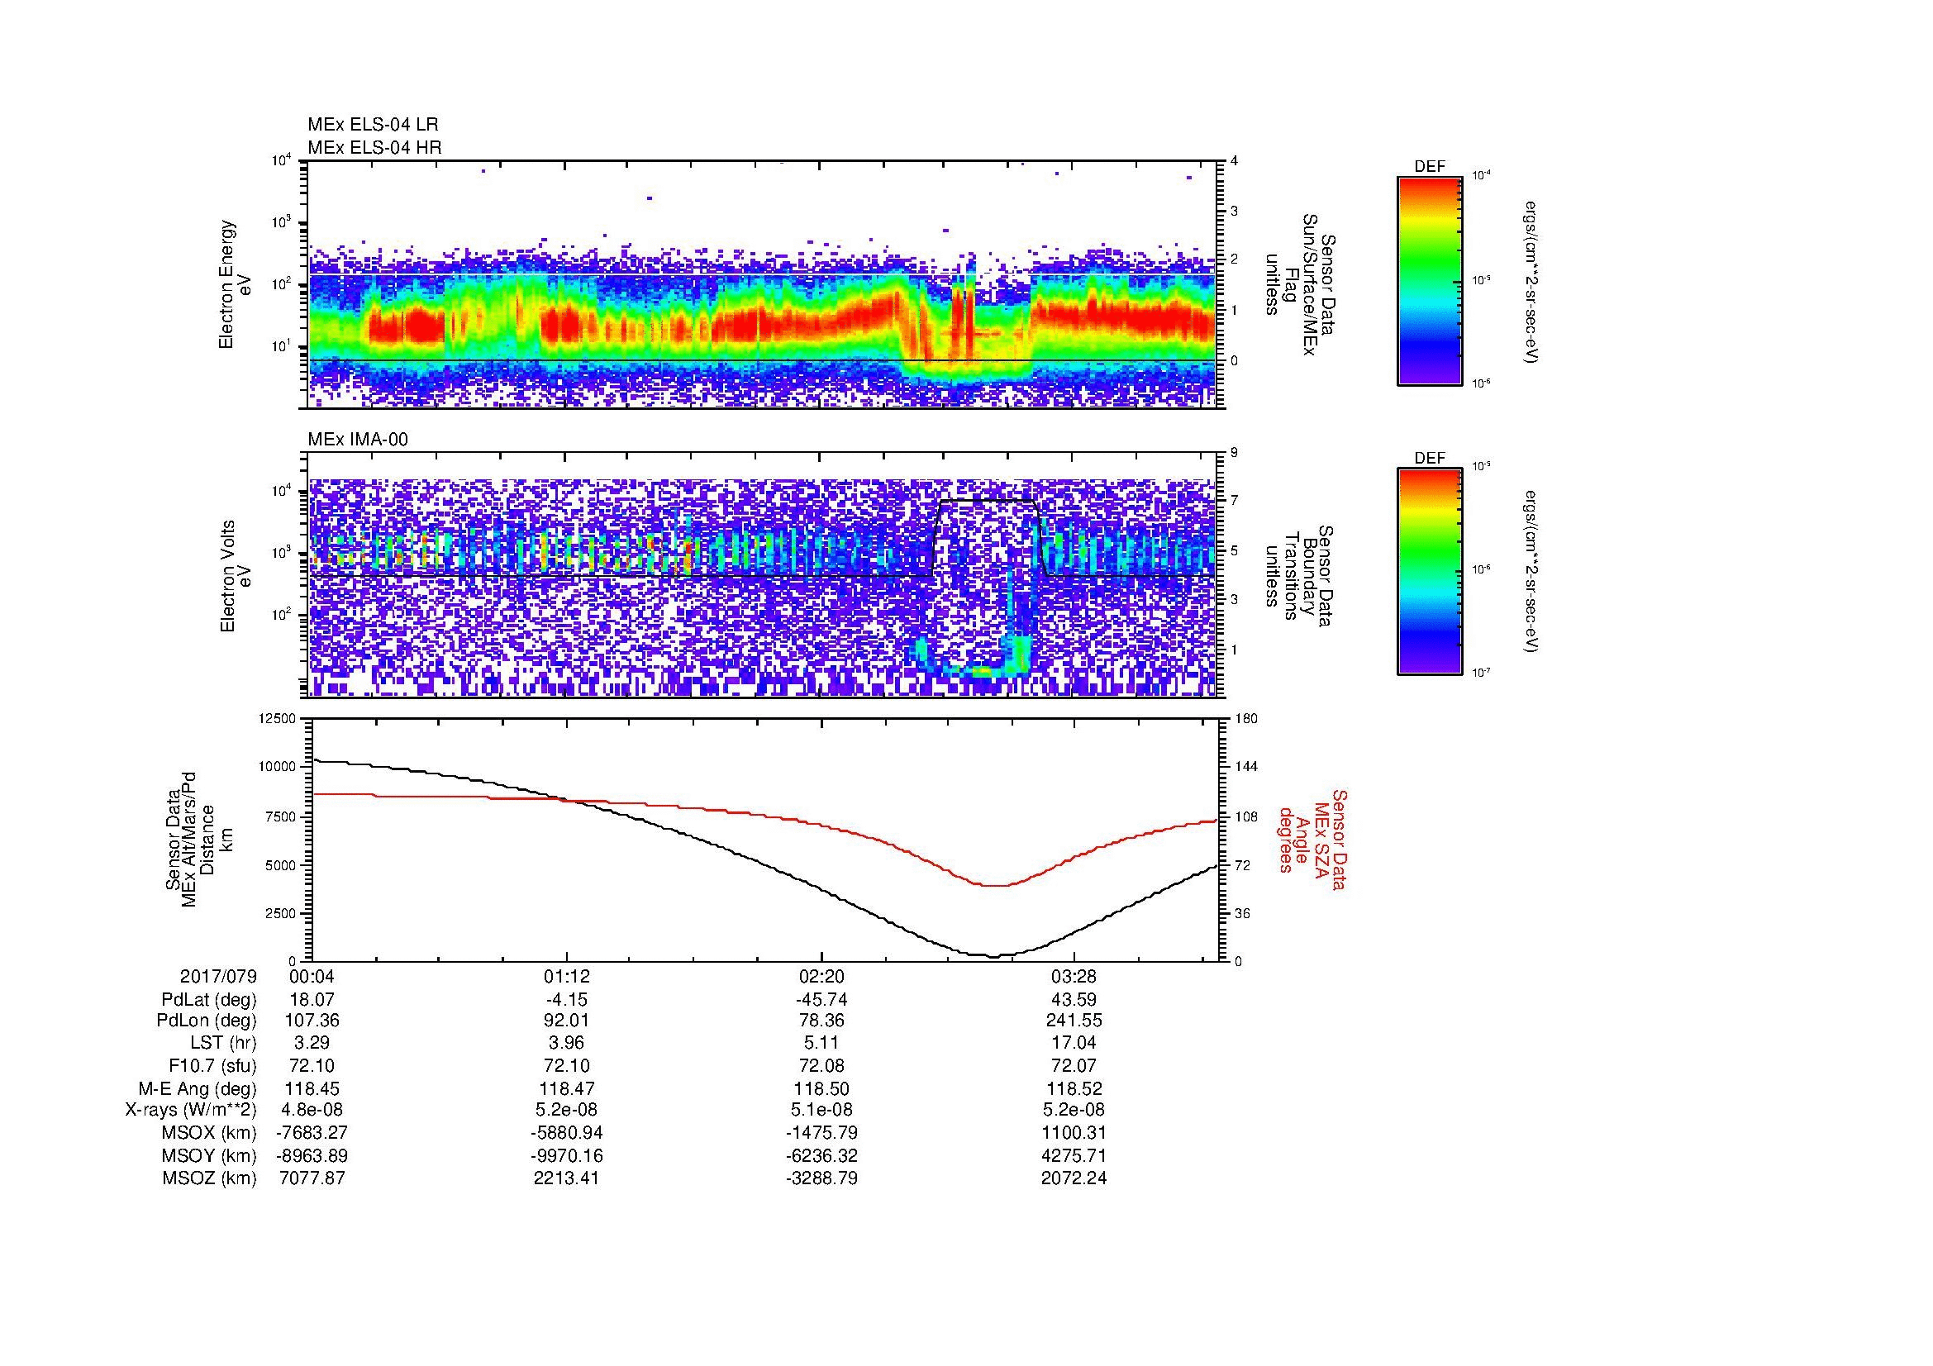Viewport: 1933px width, 1366px height.
Task: Click the MSOX value 1100.31
Action: coord(1074,1133)
